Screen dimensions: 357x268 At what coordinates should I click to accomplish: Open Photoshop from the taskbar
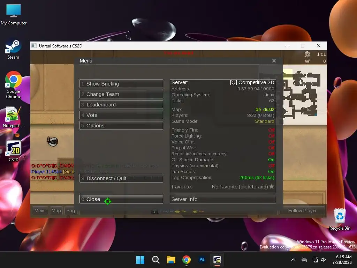[x=202, y=260]
